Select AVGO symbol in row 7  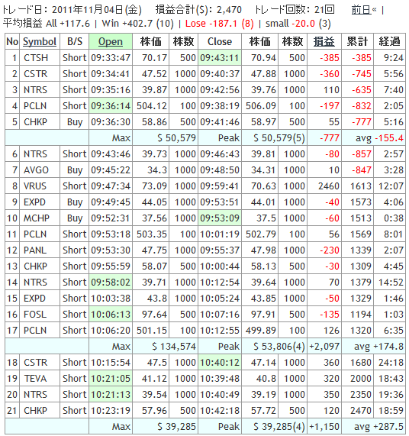[36, 170]
